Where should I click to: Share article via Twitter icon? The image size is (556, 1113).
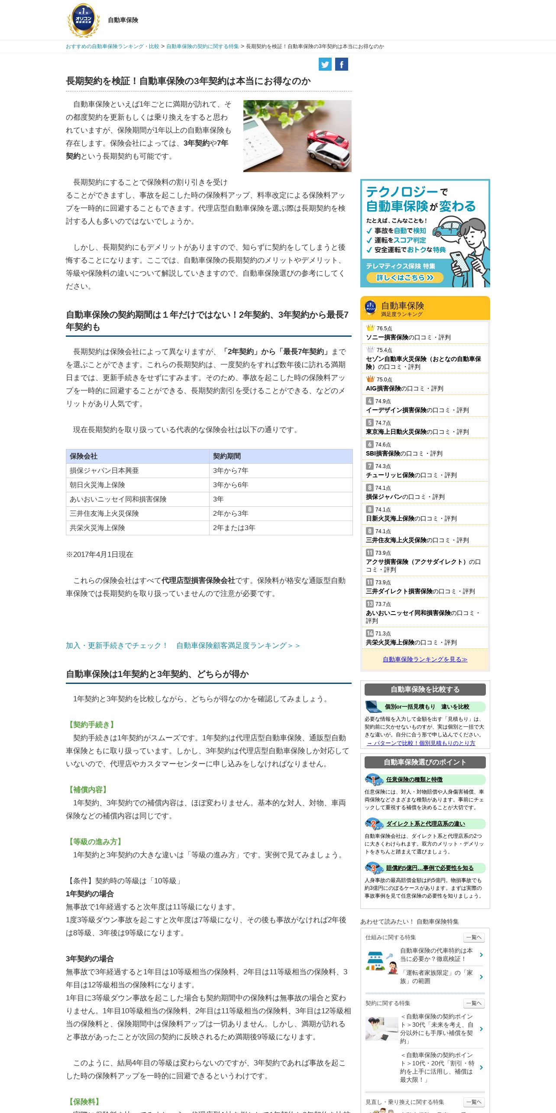pyautogui.click(x=325, y=64)
